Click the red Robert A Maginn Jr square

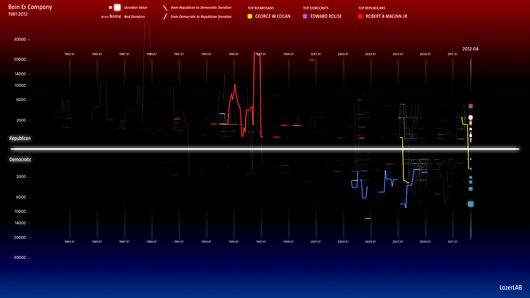point(360,17)
